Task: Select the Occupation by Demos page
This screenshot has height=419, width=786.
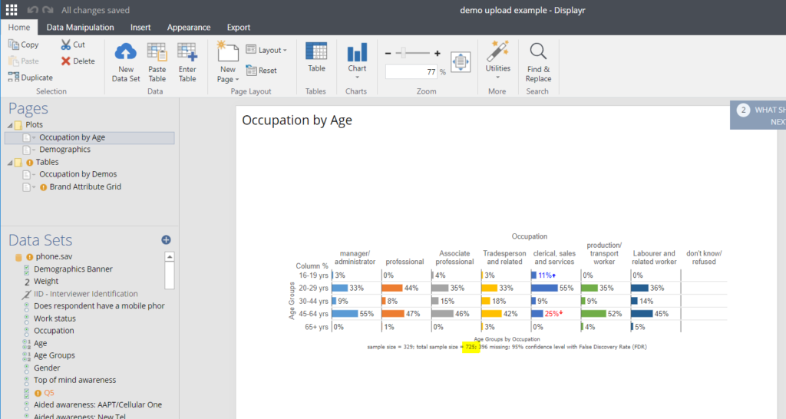Action: [78, 174]
